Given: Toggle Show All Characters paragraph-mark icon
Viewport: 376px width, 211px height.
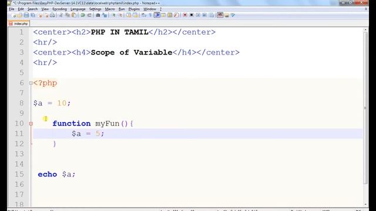Looking at the screenshot, I should click(x=150, y=15).
